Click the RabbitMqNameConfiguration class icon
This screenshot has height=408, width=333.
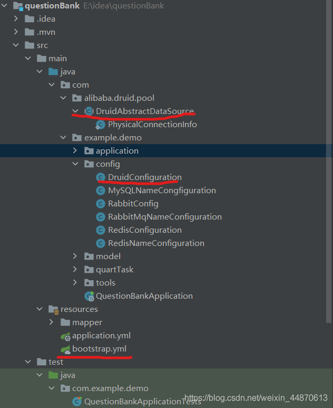click(x=101, y=217)
